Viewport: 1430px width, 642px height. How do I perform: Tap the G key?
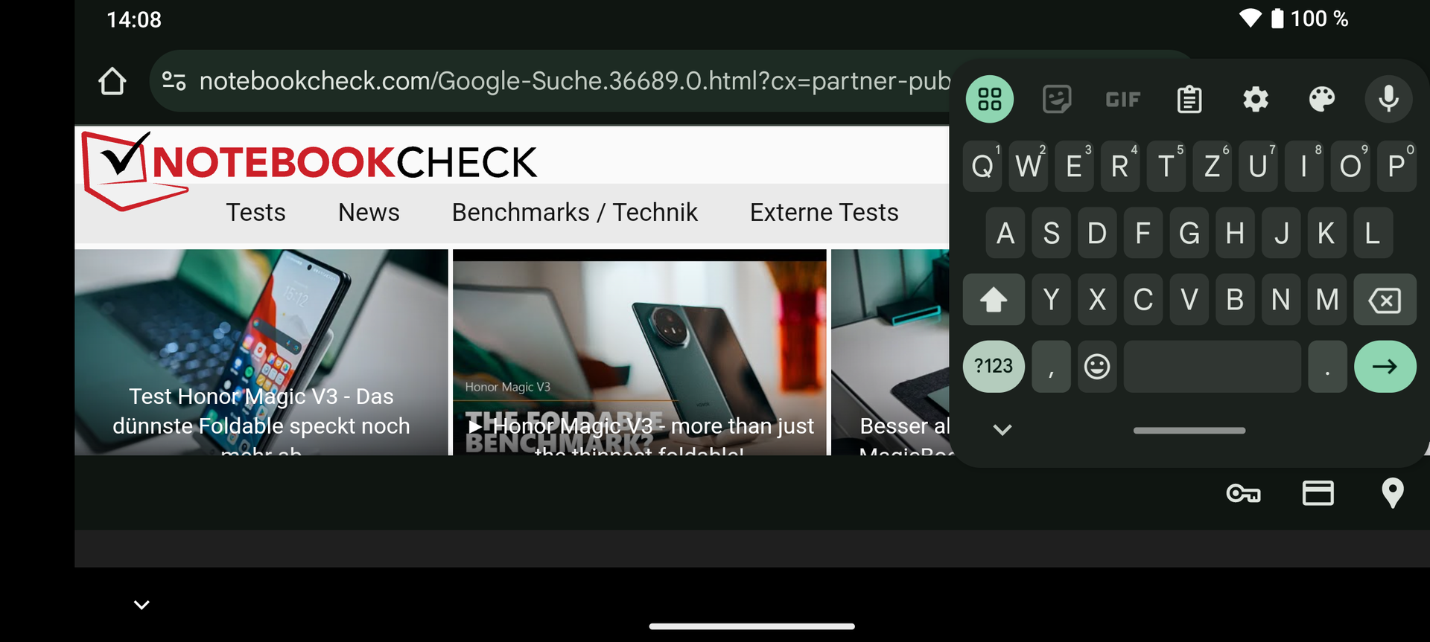[1189, 233]
